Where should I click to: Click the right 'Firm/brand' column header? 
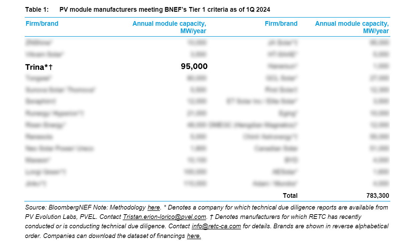[281, 24]
